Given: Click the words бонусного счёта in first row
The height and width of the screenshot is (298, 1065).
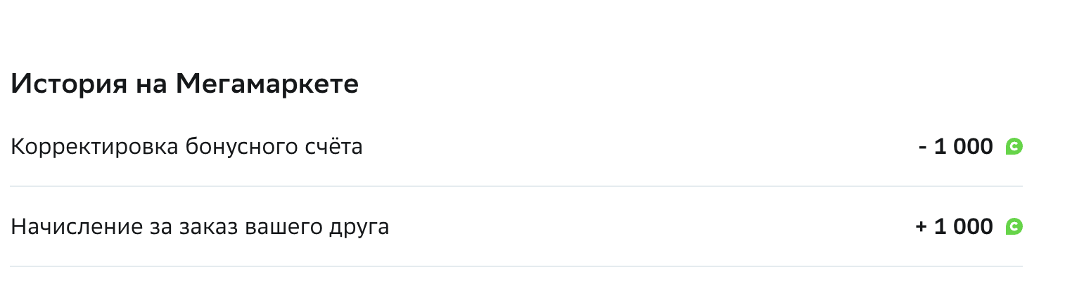Looking at the screenshot, I should click(274, 148).
